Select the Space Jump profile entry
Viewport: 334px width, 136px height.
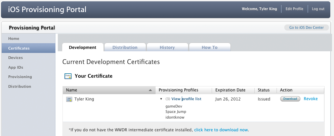click(x=176, y=112)
